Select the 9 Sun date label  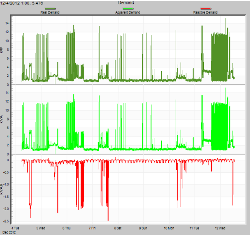pyautogui.click(x=143, y=227)
